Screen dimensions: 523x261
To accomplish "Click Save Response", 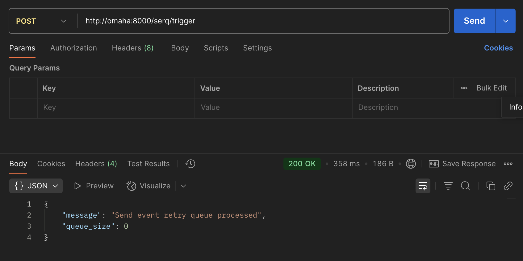I will pyautogui.click(x=462, y=164).
